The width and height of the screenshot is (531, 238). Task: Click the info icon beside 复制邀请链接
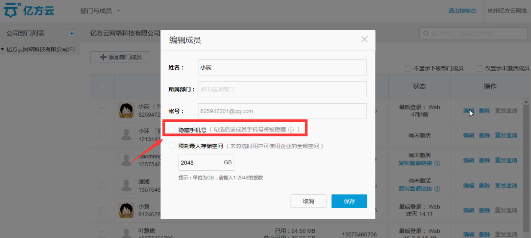pos(437,163)
